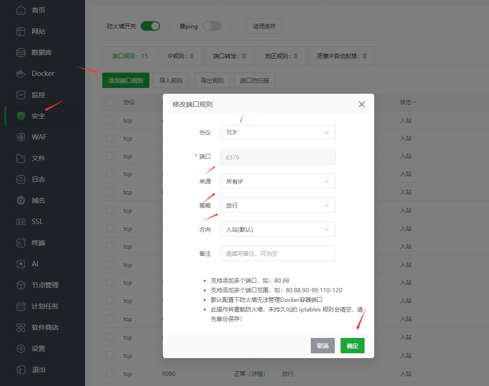Click the SSL certificate icon

(x=21, y=222)
